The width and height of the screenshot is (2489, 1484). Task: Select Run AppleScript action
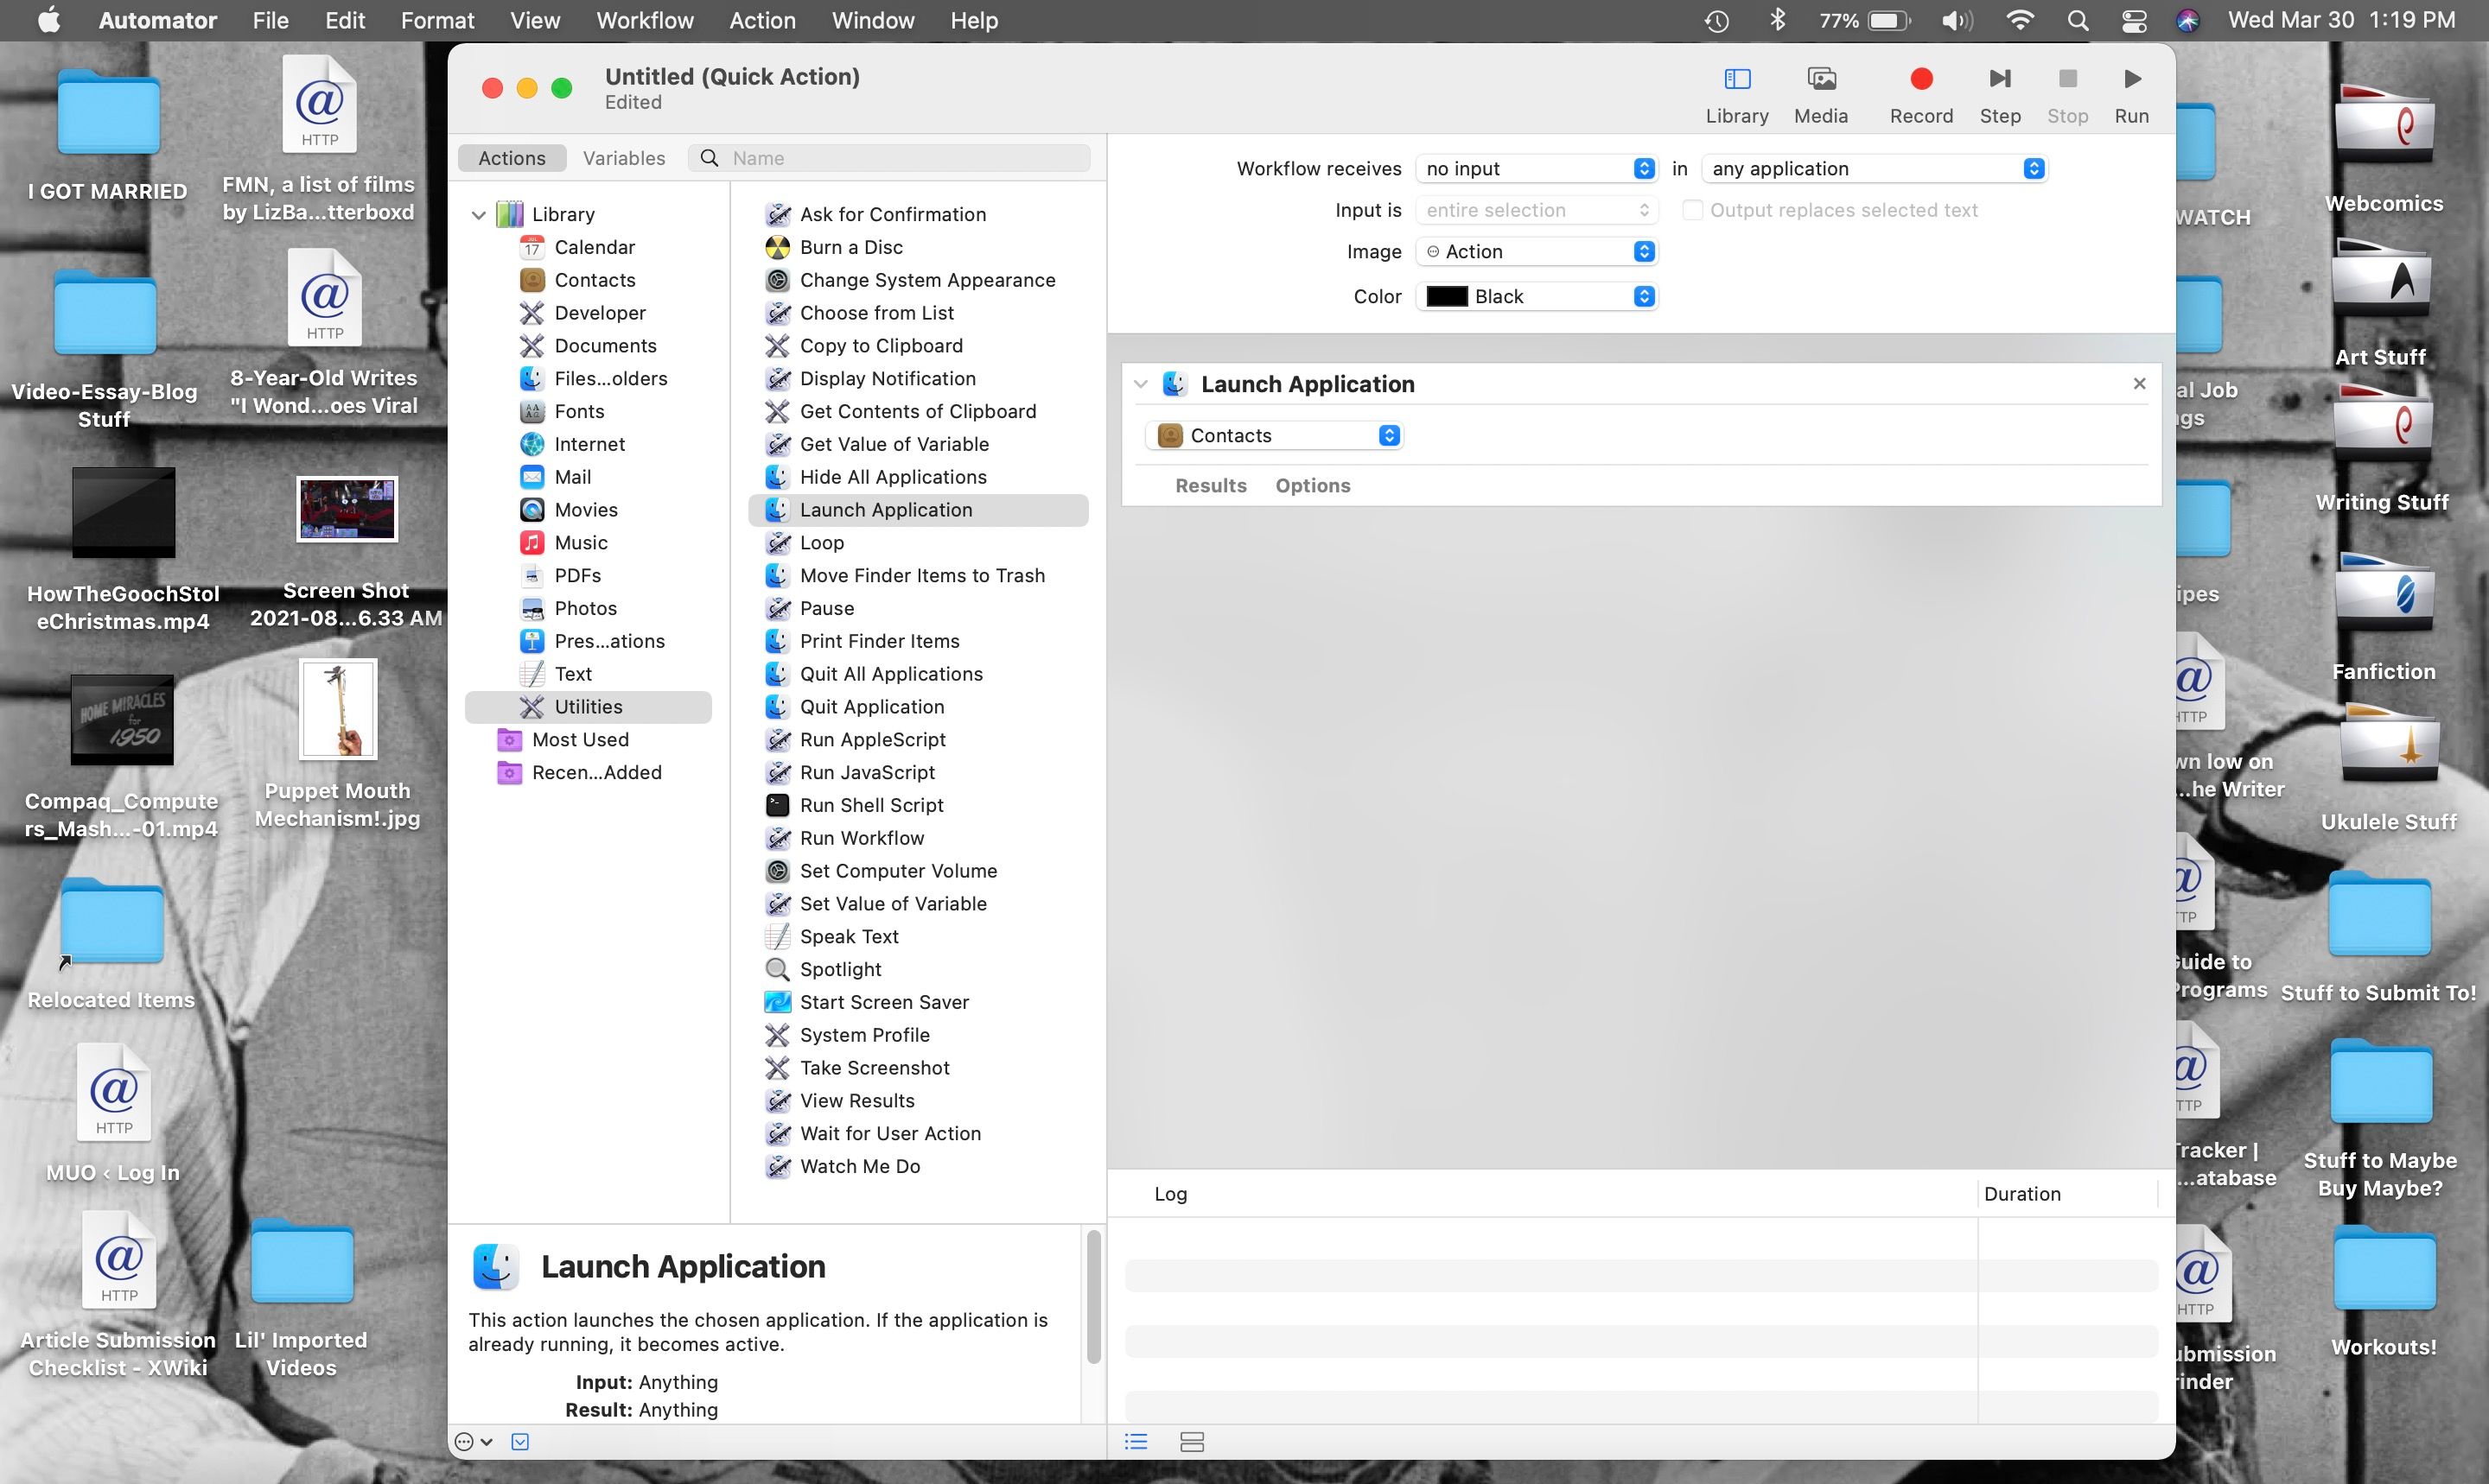pyautogui.click(x=873, y=739)
